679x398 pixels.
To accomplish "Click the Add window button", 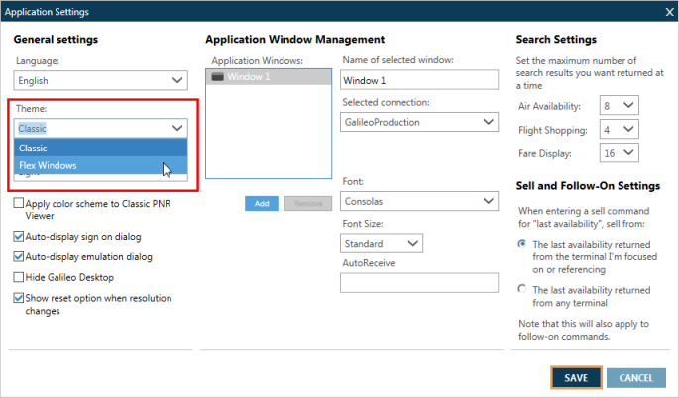I will (x=262, y=203).
